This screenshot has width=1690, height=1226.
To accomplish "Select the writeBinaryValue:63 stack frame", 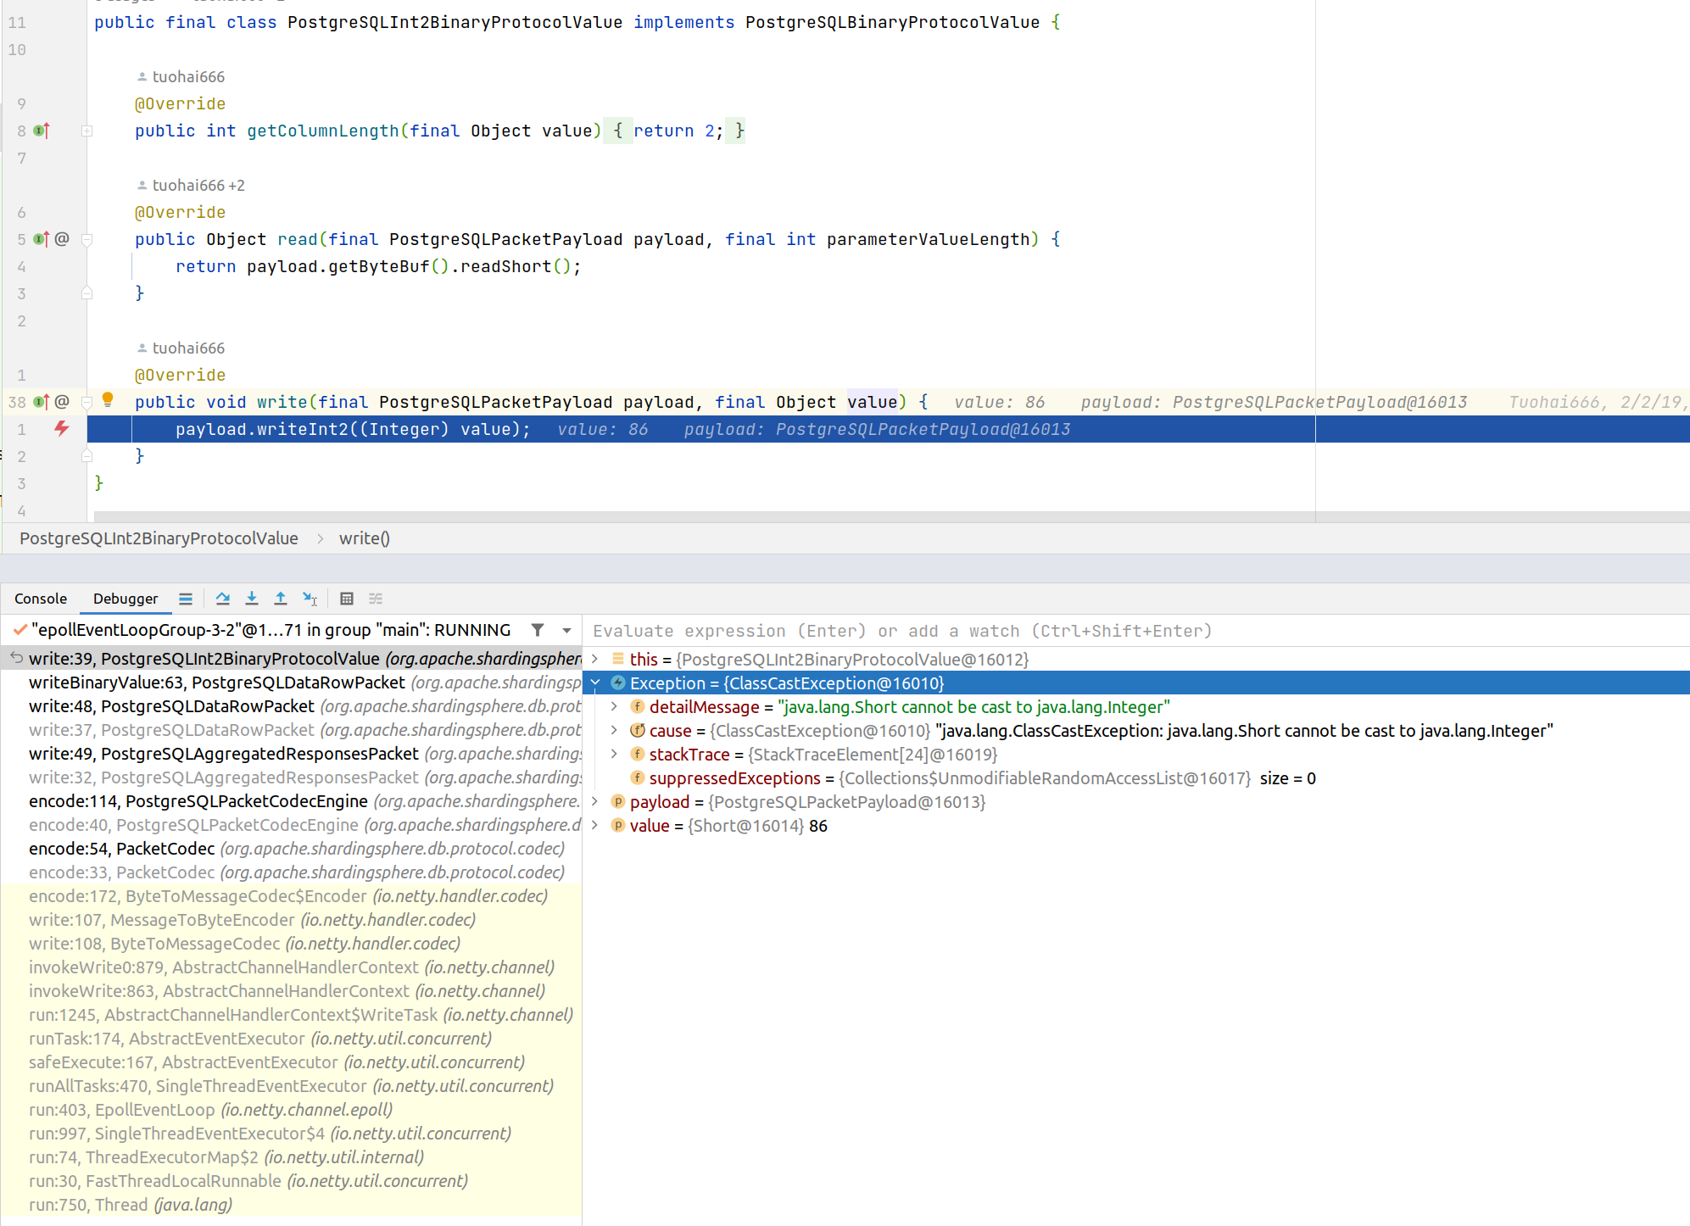I will tap(217, 683).
